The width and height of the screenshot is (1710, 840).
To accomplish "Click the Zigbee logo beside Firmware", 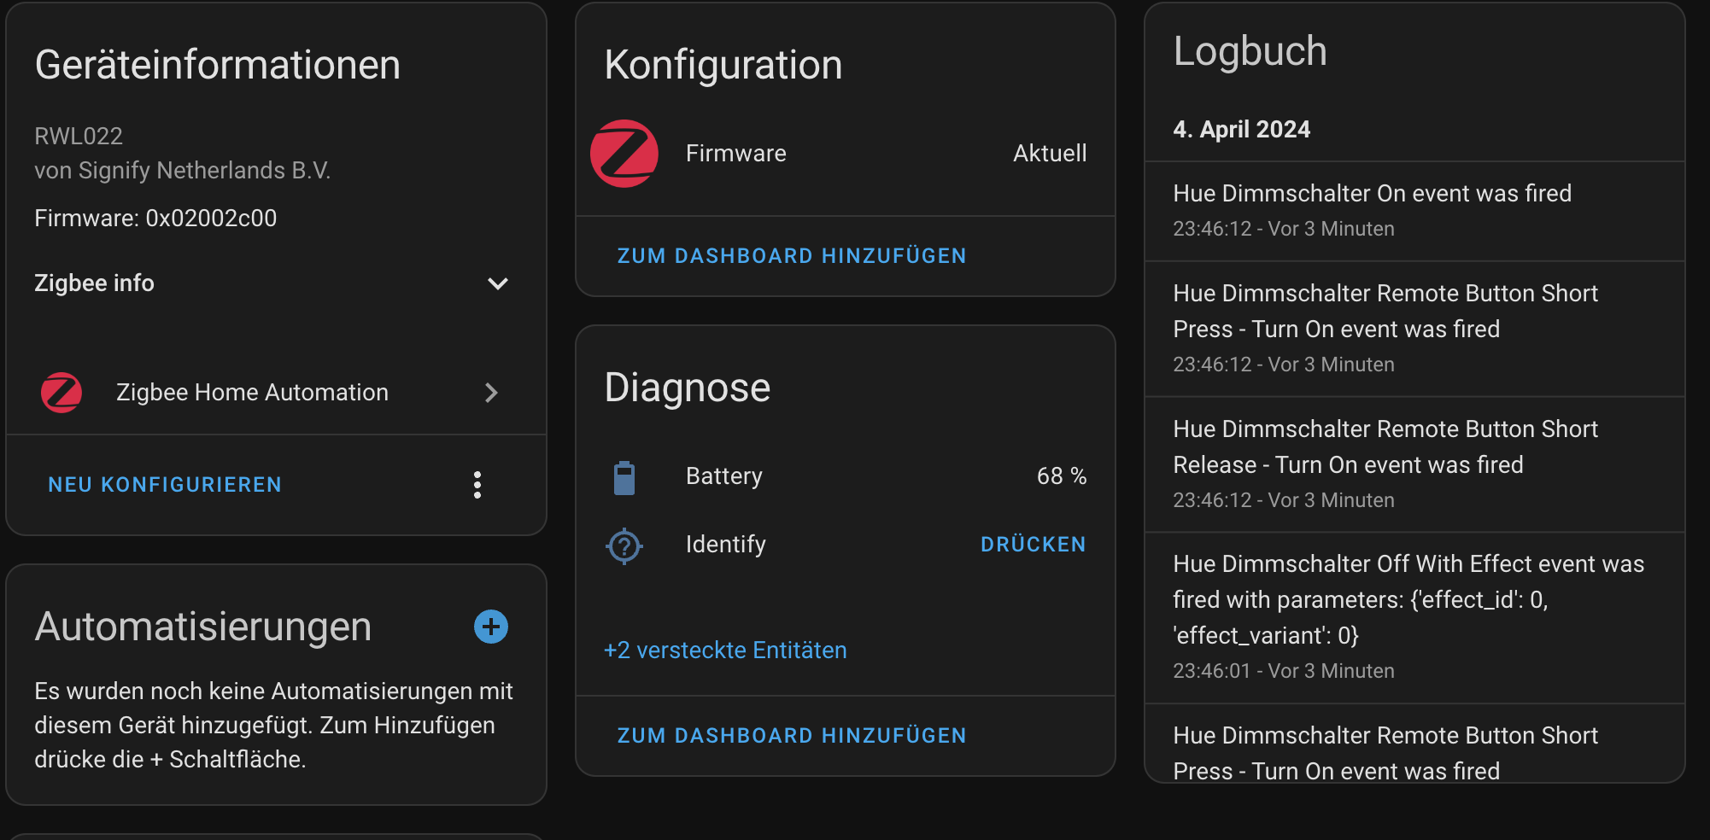I will (624, 154).
